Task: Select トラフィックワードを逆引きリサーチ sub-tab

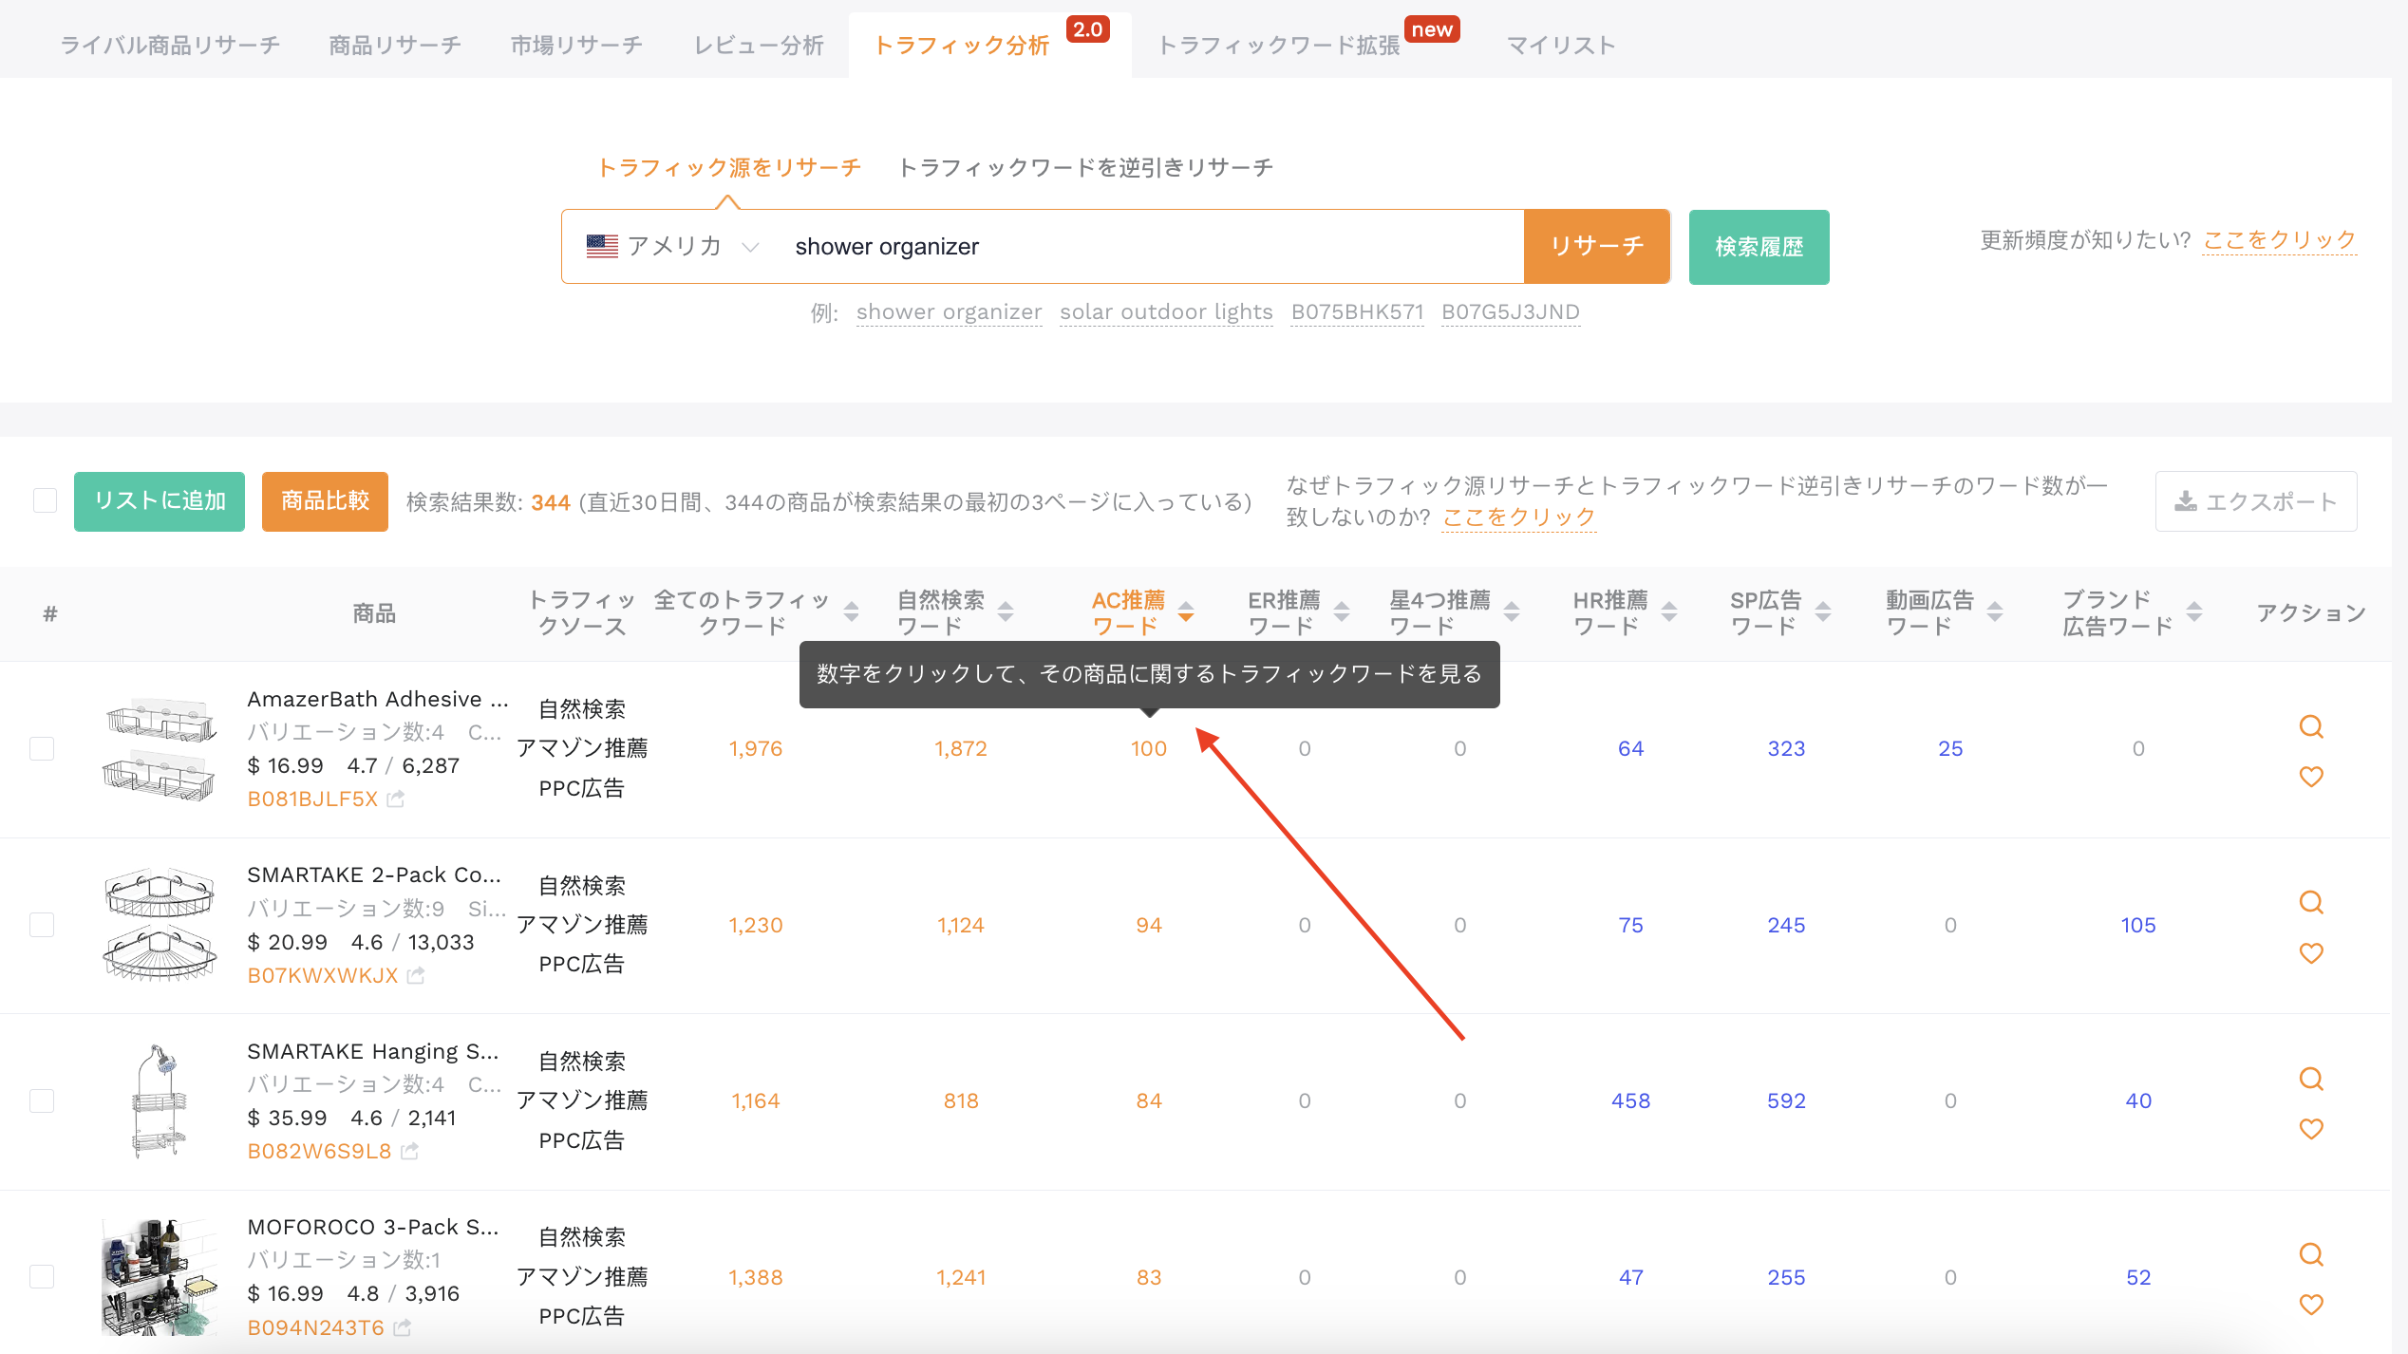Action: click(x=1085, y=167)
